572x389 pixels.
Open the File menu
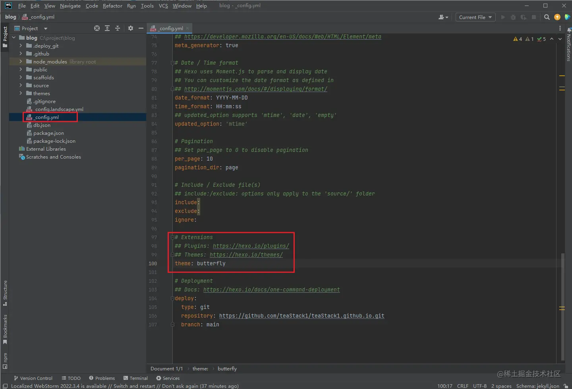click(22, 6)
